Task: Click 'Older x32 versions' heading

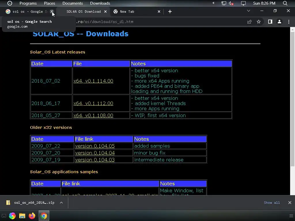Action: (x=51, y=127)
